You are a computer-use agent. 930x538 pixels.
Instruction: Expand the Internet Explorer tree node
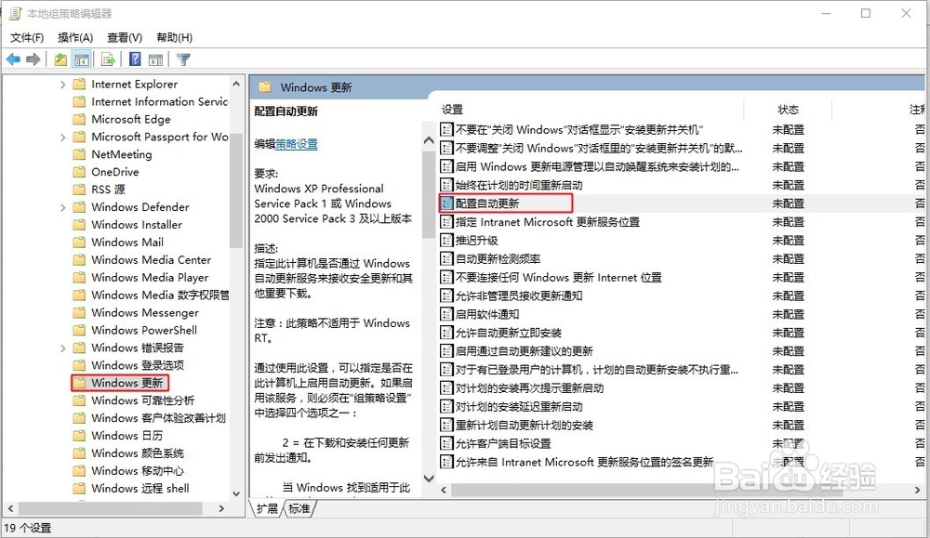(x=63, y=84)
